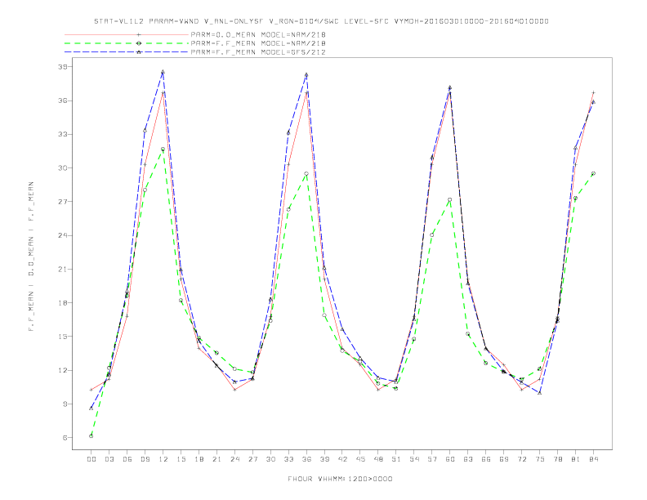Click x-axis tick label 24
The width and height of the screenshot is (647, 500).
point(234,459)
